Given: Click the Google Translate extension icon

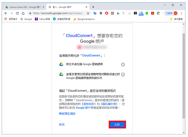Looking at the screenshot, I should click(95, 13).
